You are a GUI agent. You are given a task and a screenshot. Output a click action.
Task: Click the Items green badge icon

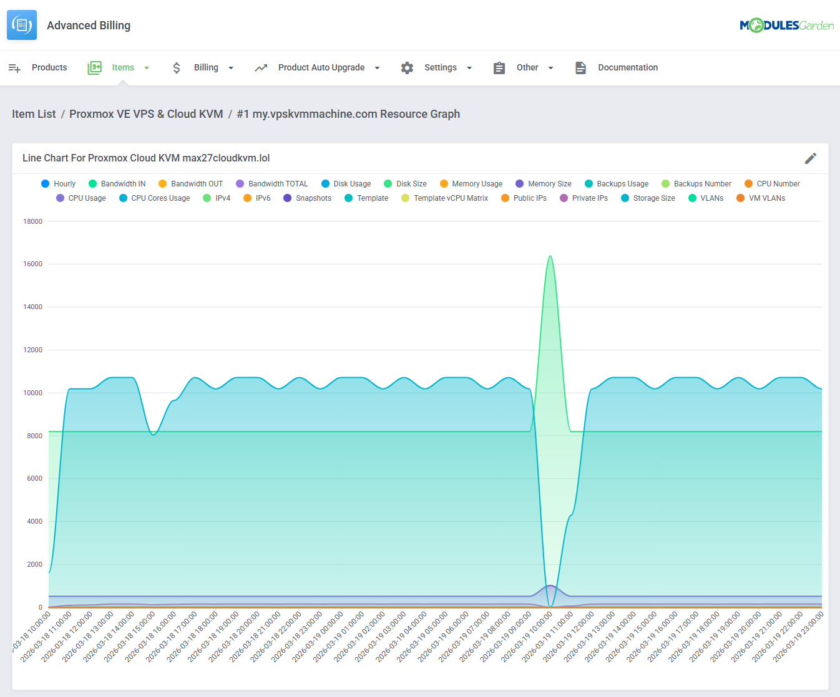[94, 67]
